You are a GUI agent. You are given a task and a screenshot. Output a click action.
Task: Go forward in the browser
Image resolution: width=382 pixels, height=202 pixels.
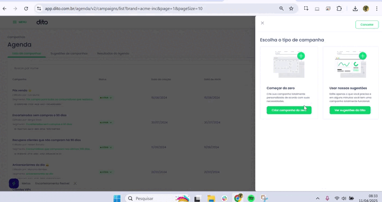pyautogui.click(x=16, y=9)
